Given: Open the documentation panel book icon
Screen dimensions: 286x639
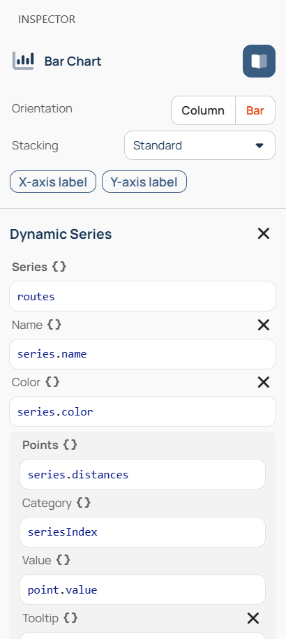Looking at the screenshot, I should (x=259, y=61).
